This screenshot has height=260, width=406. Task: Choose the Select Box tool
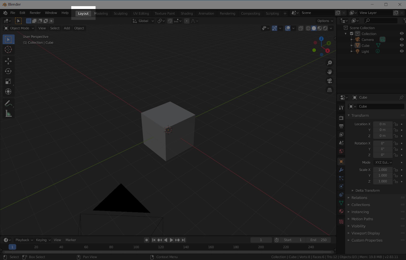pyautogui.click(x=8, y=39)
